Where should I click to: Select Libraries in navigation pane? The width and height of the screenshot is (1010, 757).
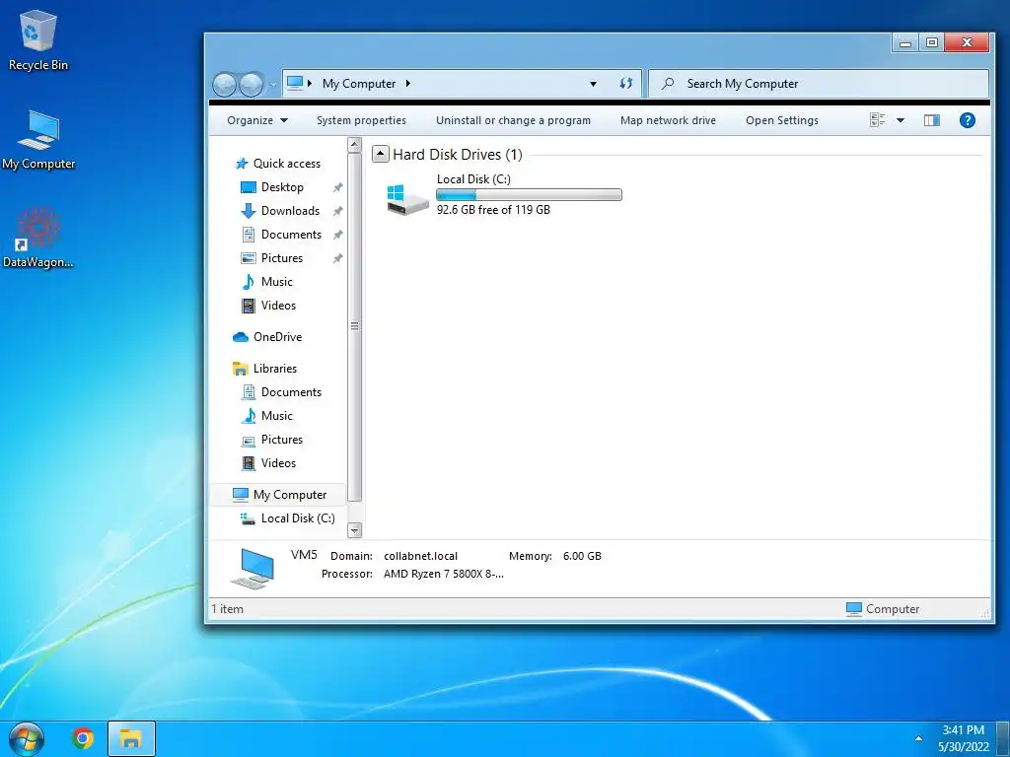click(x=275, y=369)
